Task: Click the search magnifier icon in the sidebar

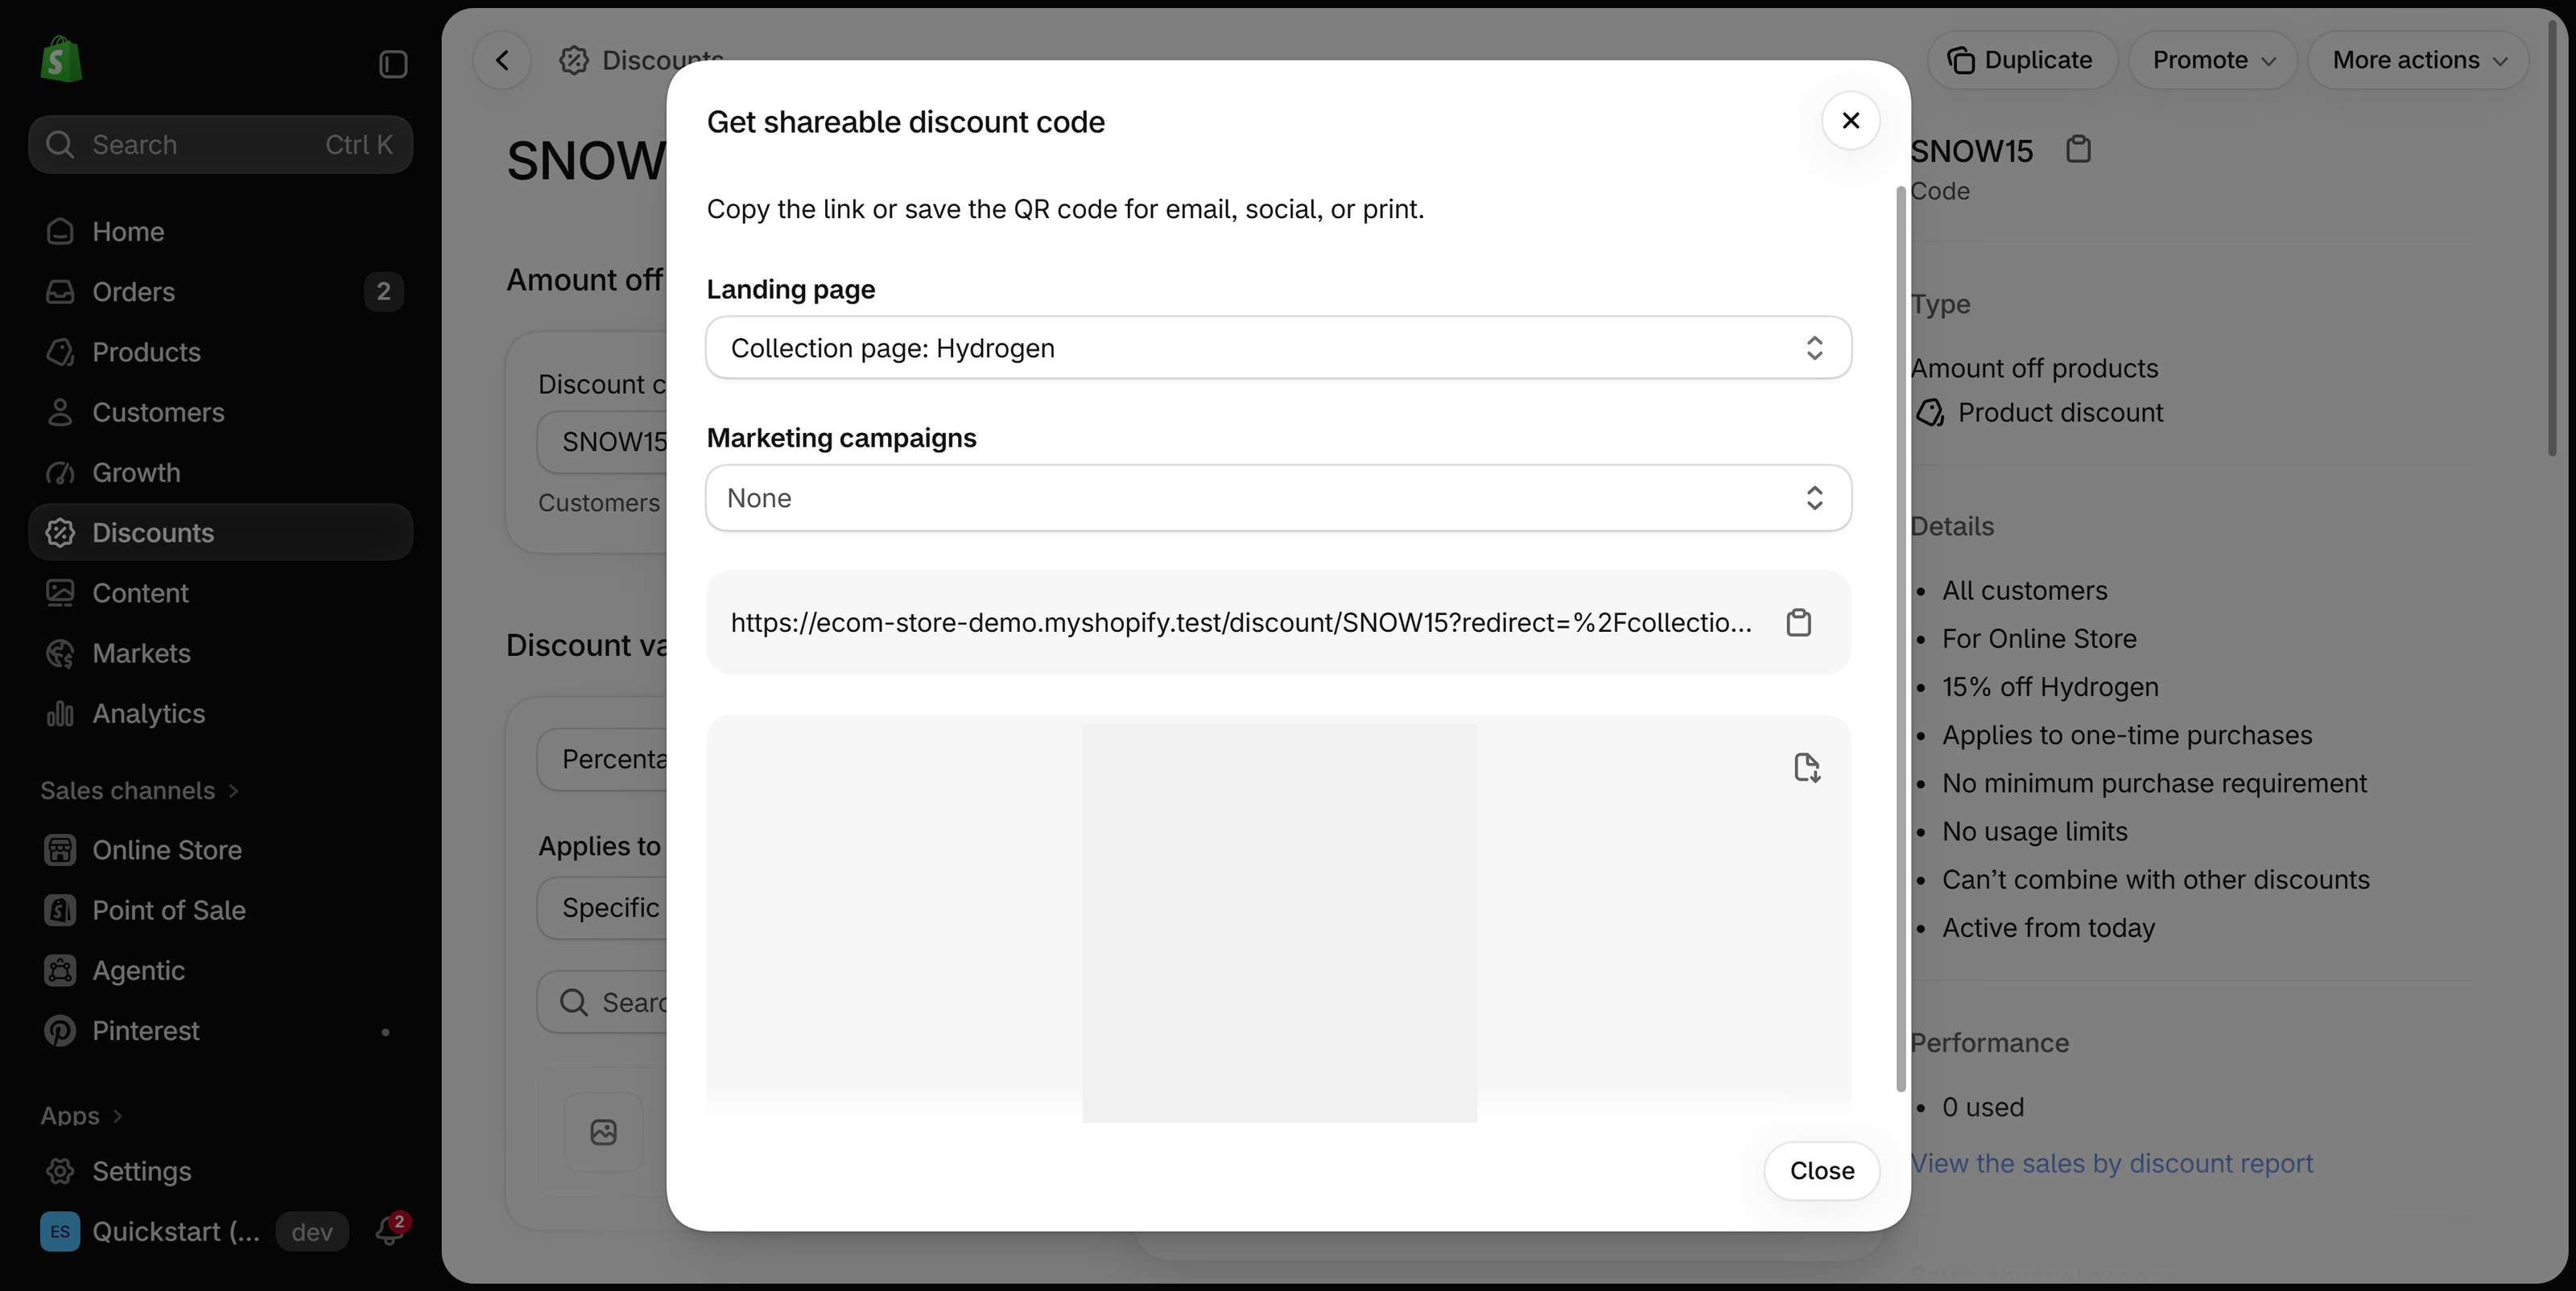Action: pyautogui.click(x=60, y=145)
